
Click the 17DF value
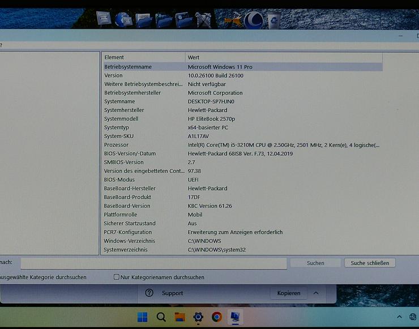(194, 197)
